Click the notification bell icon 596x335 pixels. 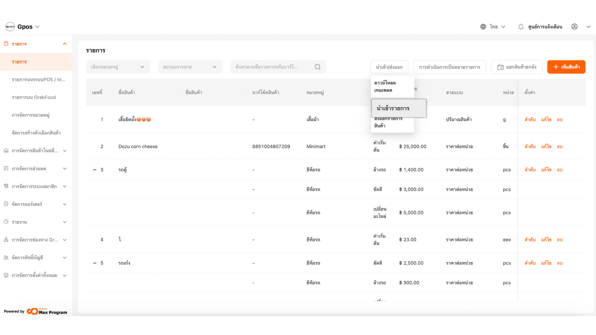[x=521, y=27]
